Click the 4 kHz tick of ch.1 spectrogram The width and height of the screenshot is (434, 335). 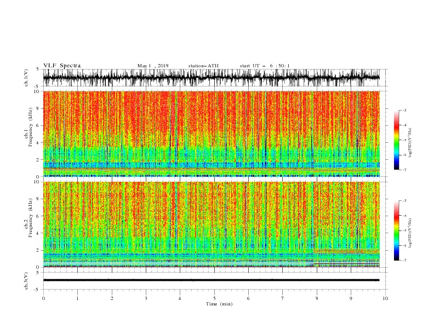[x=38, y=143]
